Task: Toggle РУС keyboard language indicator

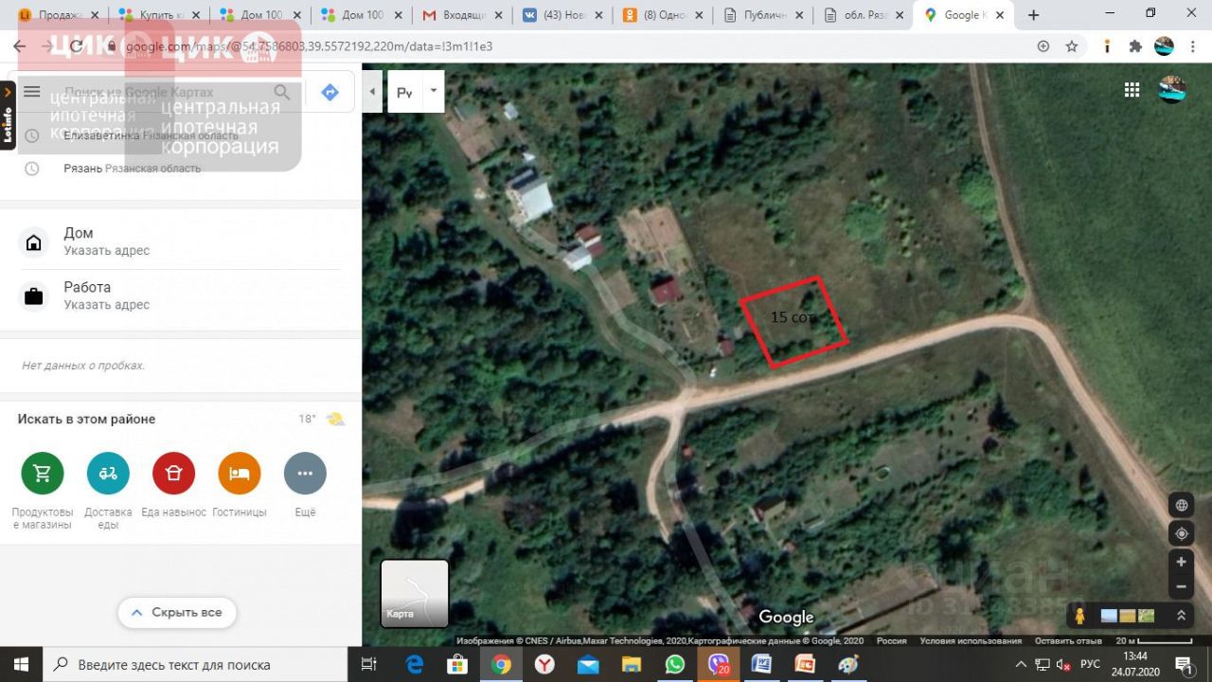Action: click(x=1090, y=664)
